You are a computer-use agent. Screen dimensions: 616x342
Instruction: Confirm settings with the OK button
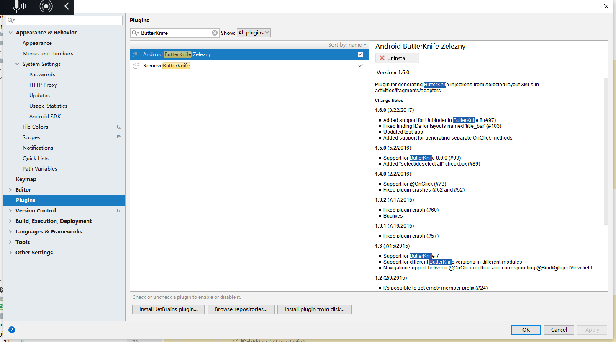click(x=526, y=330)
